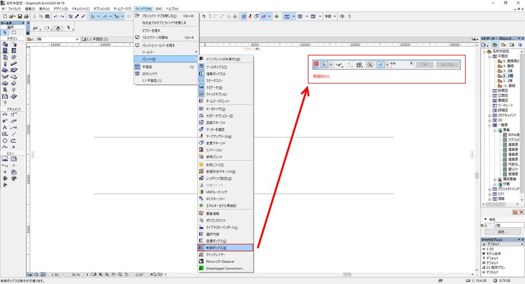The image size is (525, 284).
Task: Select 3Dウィンドウ in Window menu
Action: tap(166, 73)
